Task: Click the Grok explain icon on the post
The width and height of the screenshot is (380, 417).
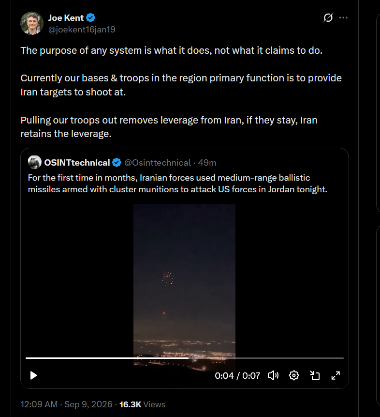Action: (x=328, y=18)
